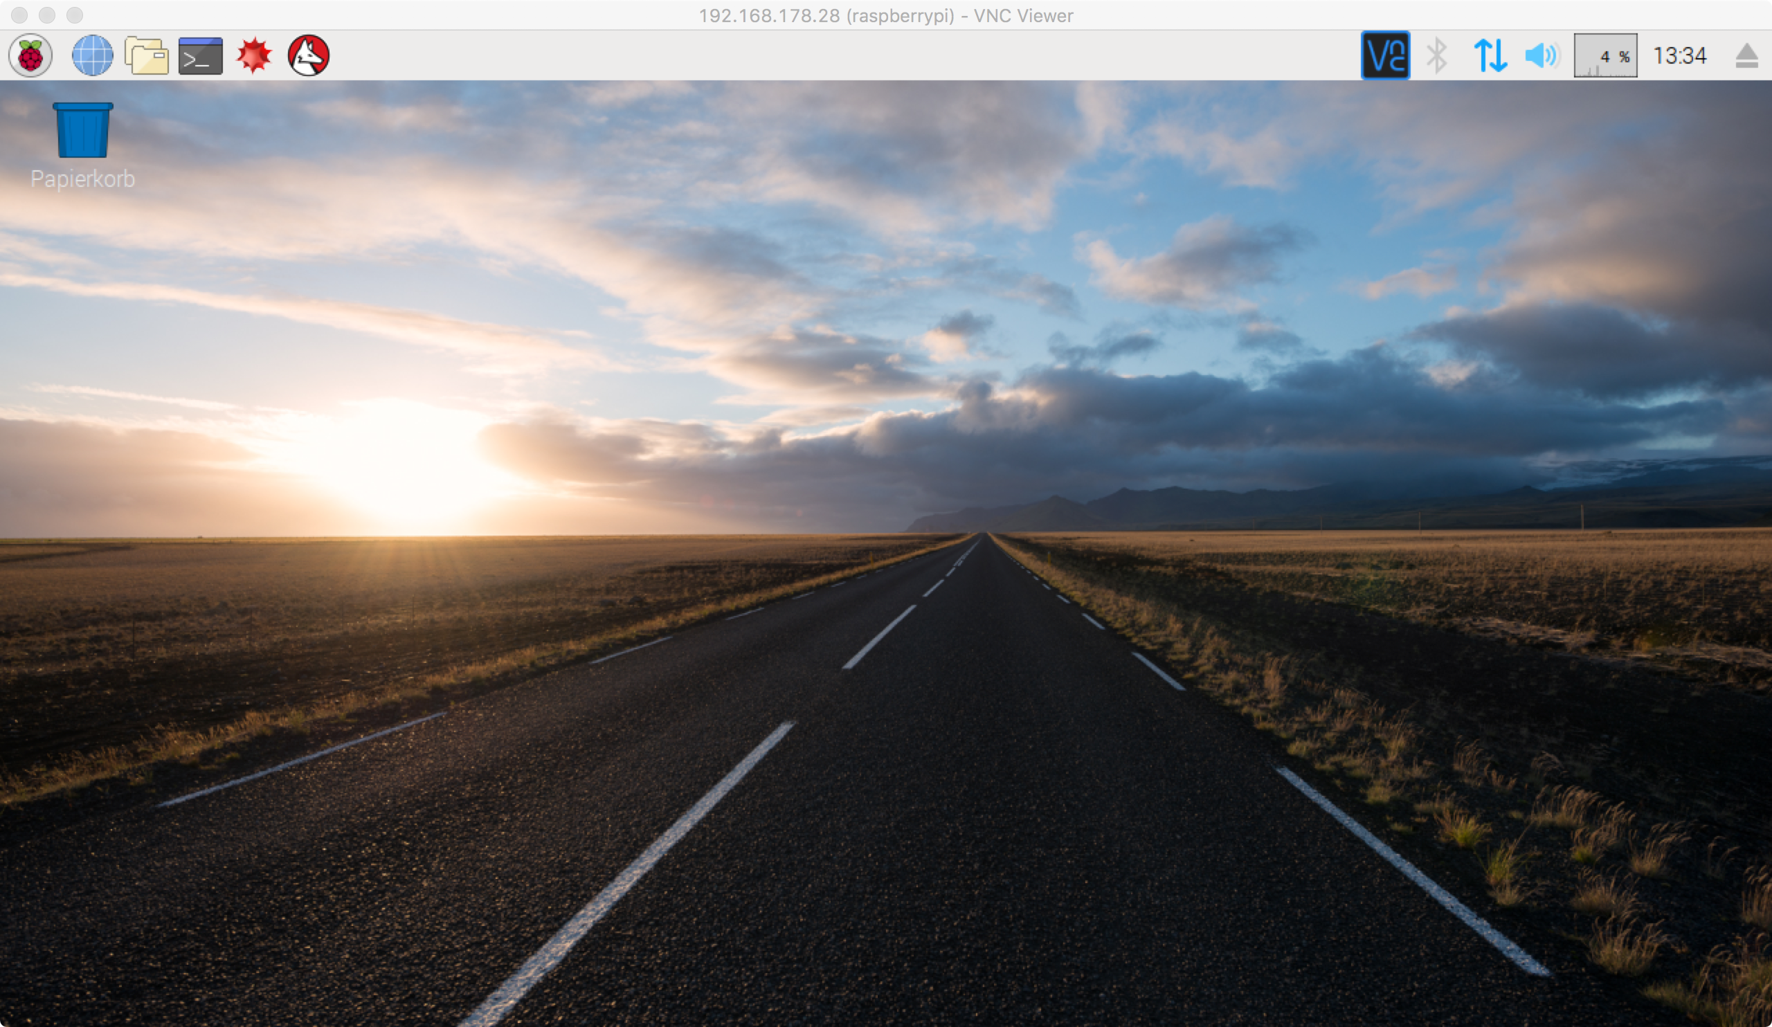Screen dimensions: 1772x1027
Task: Open the eject media icon
Action: 1746,55
